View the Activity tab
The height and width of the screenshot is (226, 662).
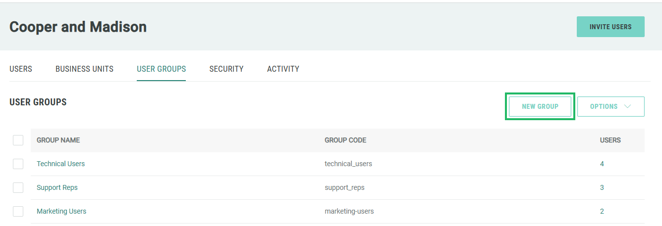click(x=283, y=69)
